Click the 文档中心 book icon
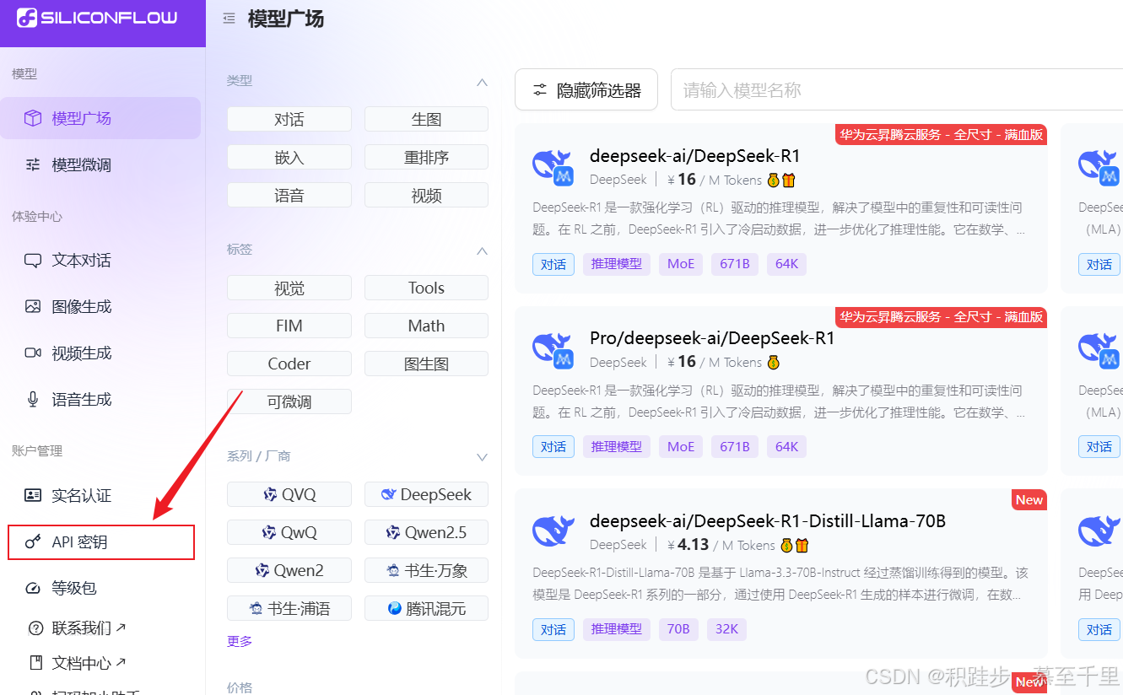 [x=35, y=663]
